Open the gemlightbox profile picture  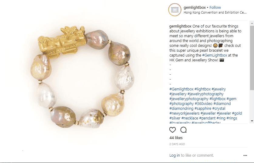coord(175,10)
